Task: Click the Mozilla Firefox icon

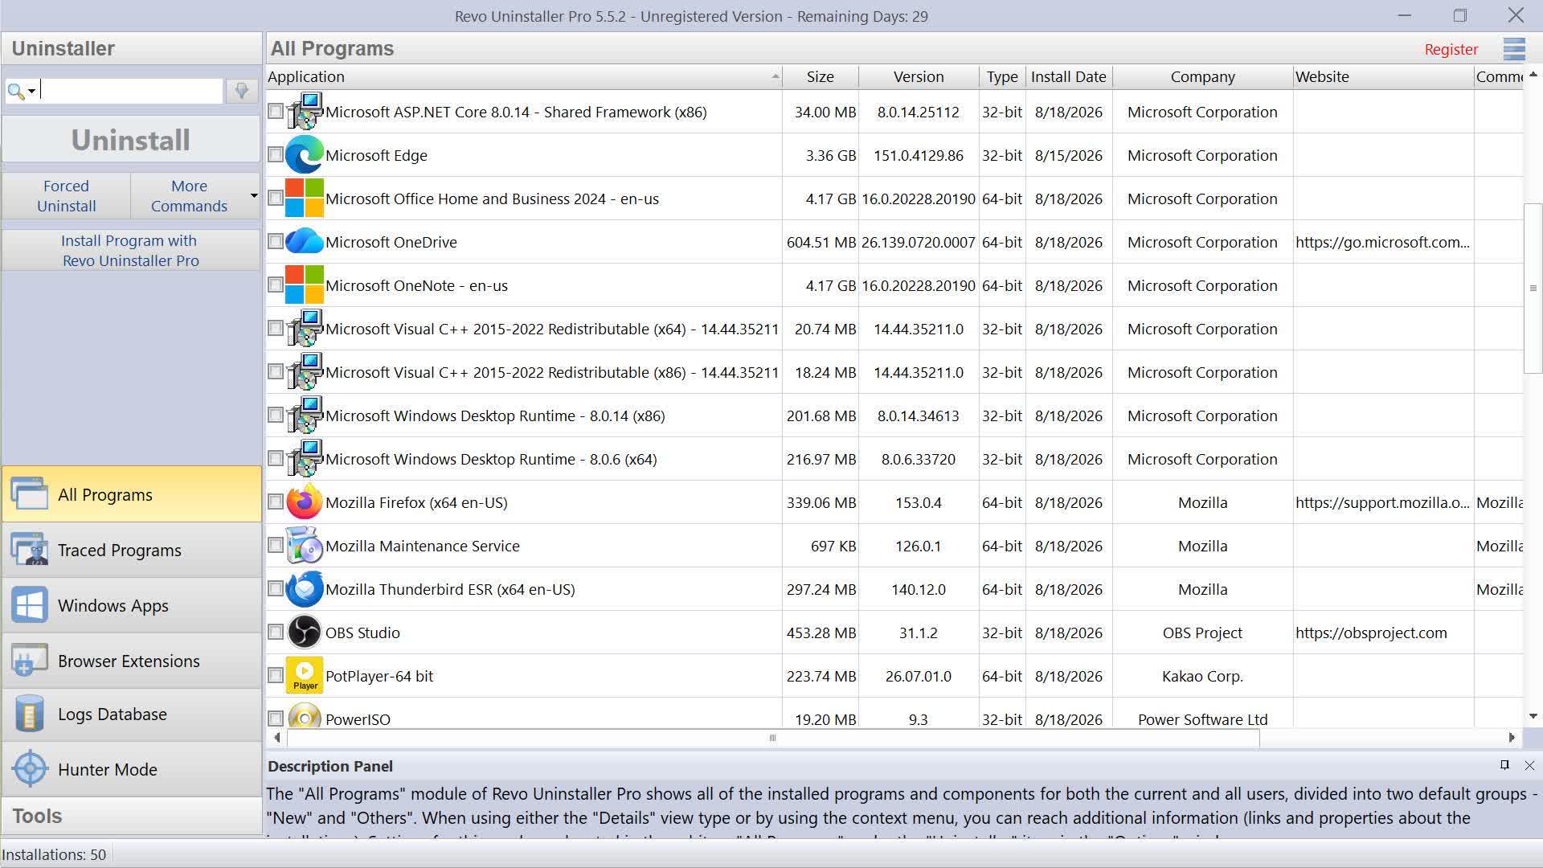Action: coord(305,502)
